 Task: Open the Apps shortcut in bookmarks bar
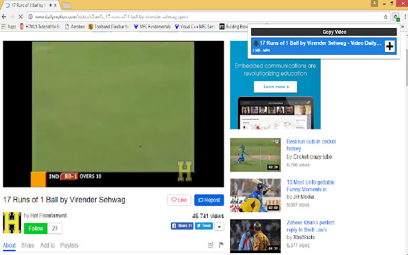8,27
